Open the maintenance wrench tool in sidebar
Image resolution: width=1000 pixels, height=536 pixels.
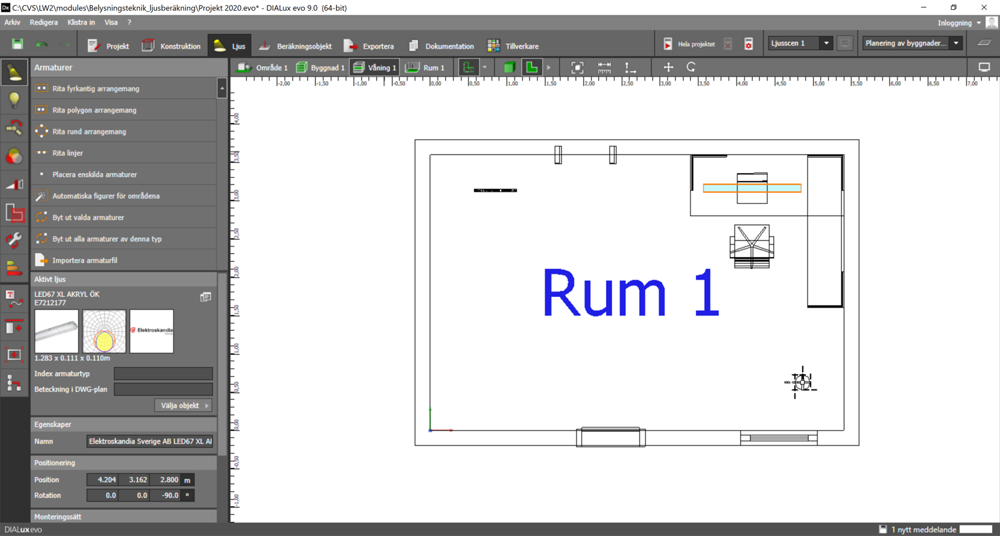[x=14, y=240]
